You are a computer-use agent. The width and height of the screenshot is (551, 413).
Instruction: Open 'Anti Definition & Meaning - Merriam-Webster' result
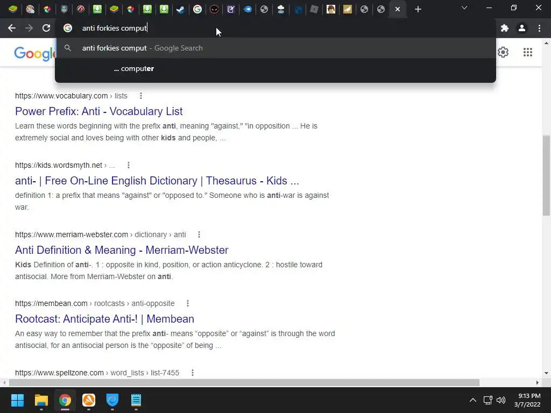(122, 250)
